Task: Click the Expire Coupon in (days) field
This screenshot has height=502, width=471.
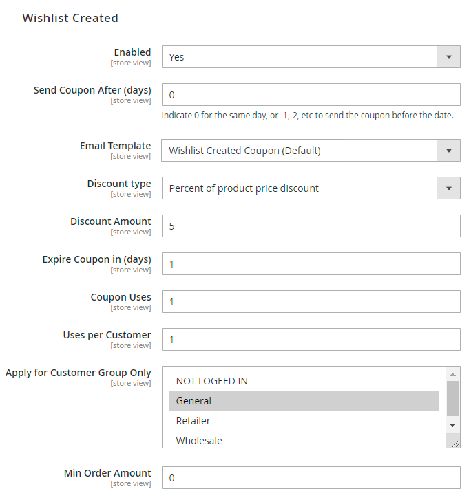Action: [x=311, y=263]
